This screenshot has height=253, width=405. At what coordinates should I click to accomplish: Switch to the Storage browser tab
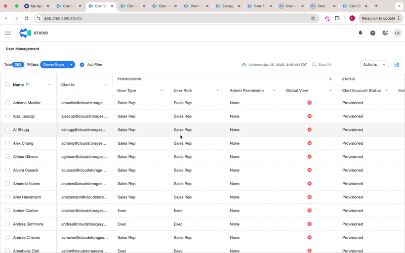pyautogui.click(x=227, y=6)
